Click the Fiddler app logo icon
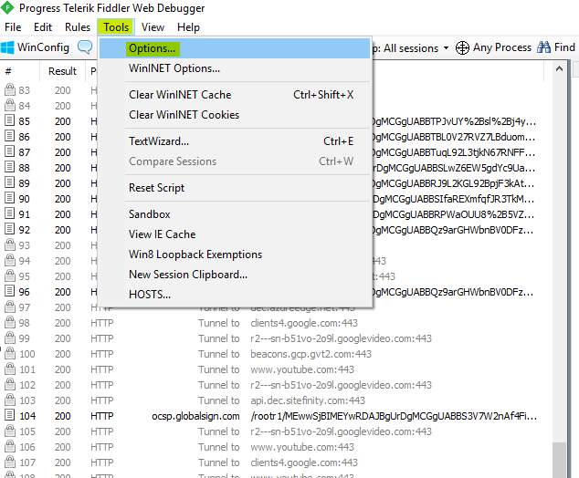This screenshot has height=478, width=579. [x=7, y=7]
